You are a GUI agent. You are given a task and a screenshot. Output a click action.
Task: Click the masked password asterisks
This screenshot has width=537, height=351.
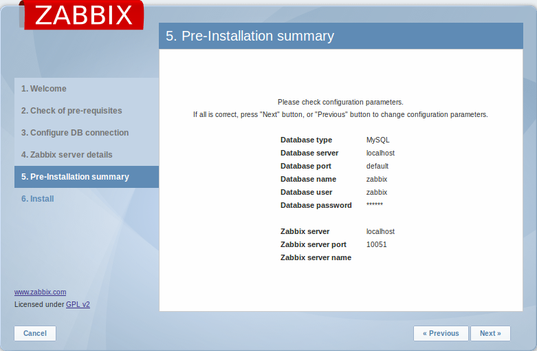(375, 204)
